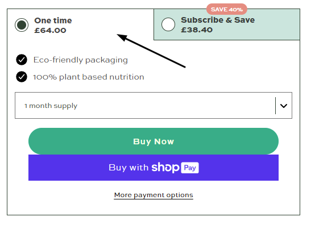Select the One time purchase radio button

click(22, 25)
